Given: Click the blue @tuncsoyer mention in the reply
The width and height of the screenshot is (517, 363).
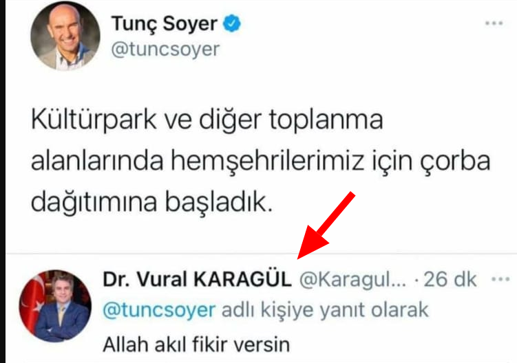Looking at the screenshot, I should click(x=159, y=310).
